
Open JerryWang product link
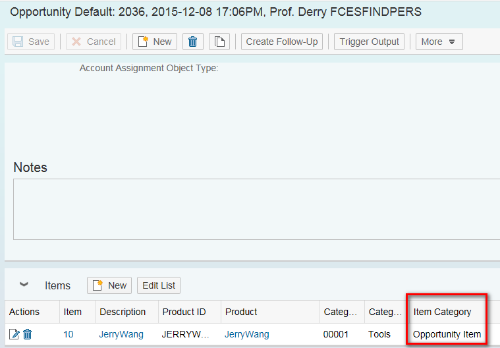click(x=247, y=334)
